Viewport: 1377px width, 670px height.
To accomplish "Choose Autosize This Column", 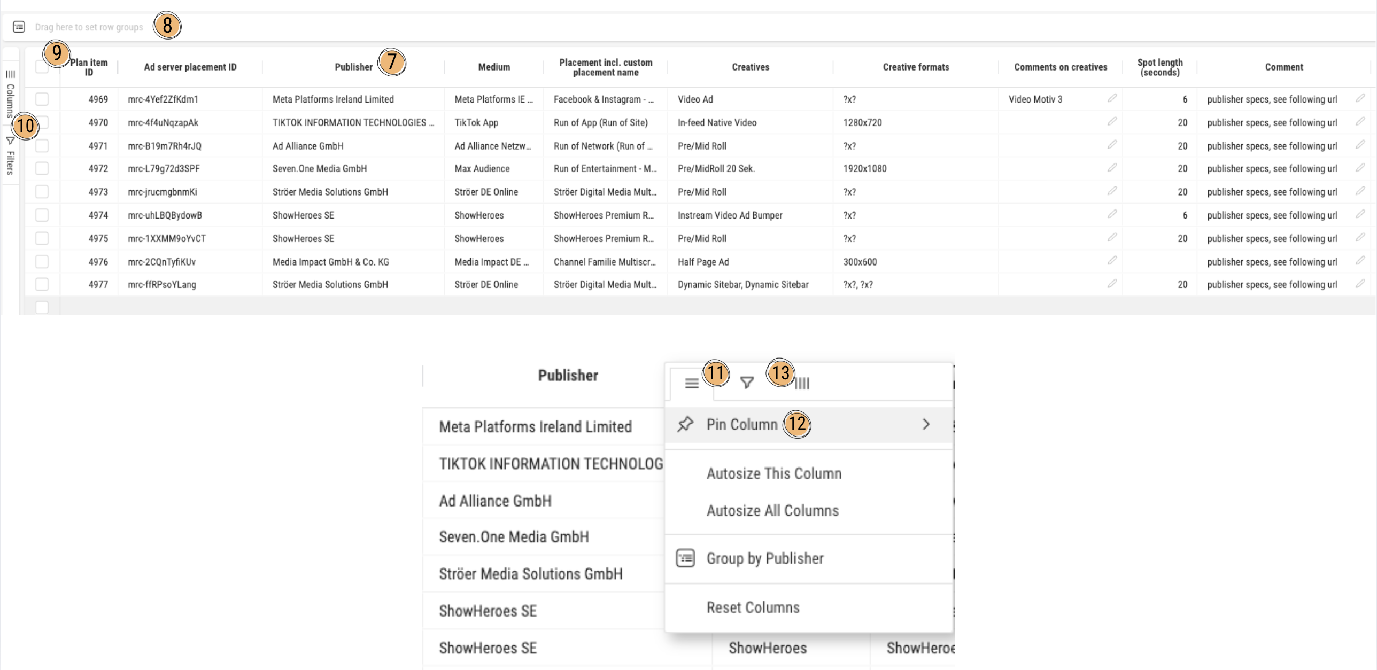I will point(773,473).
